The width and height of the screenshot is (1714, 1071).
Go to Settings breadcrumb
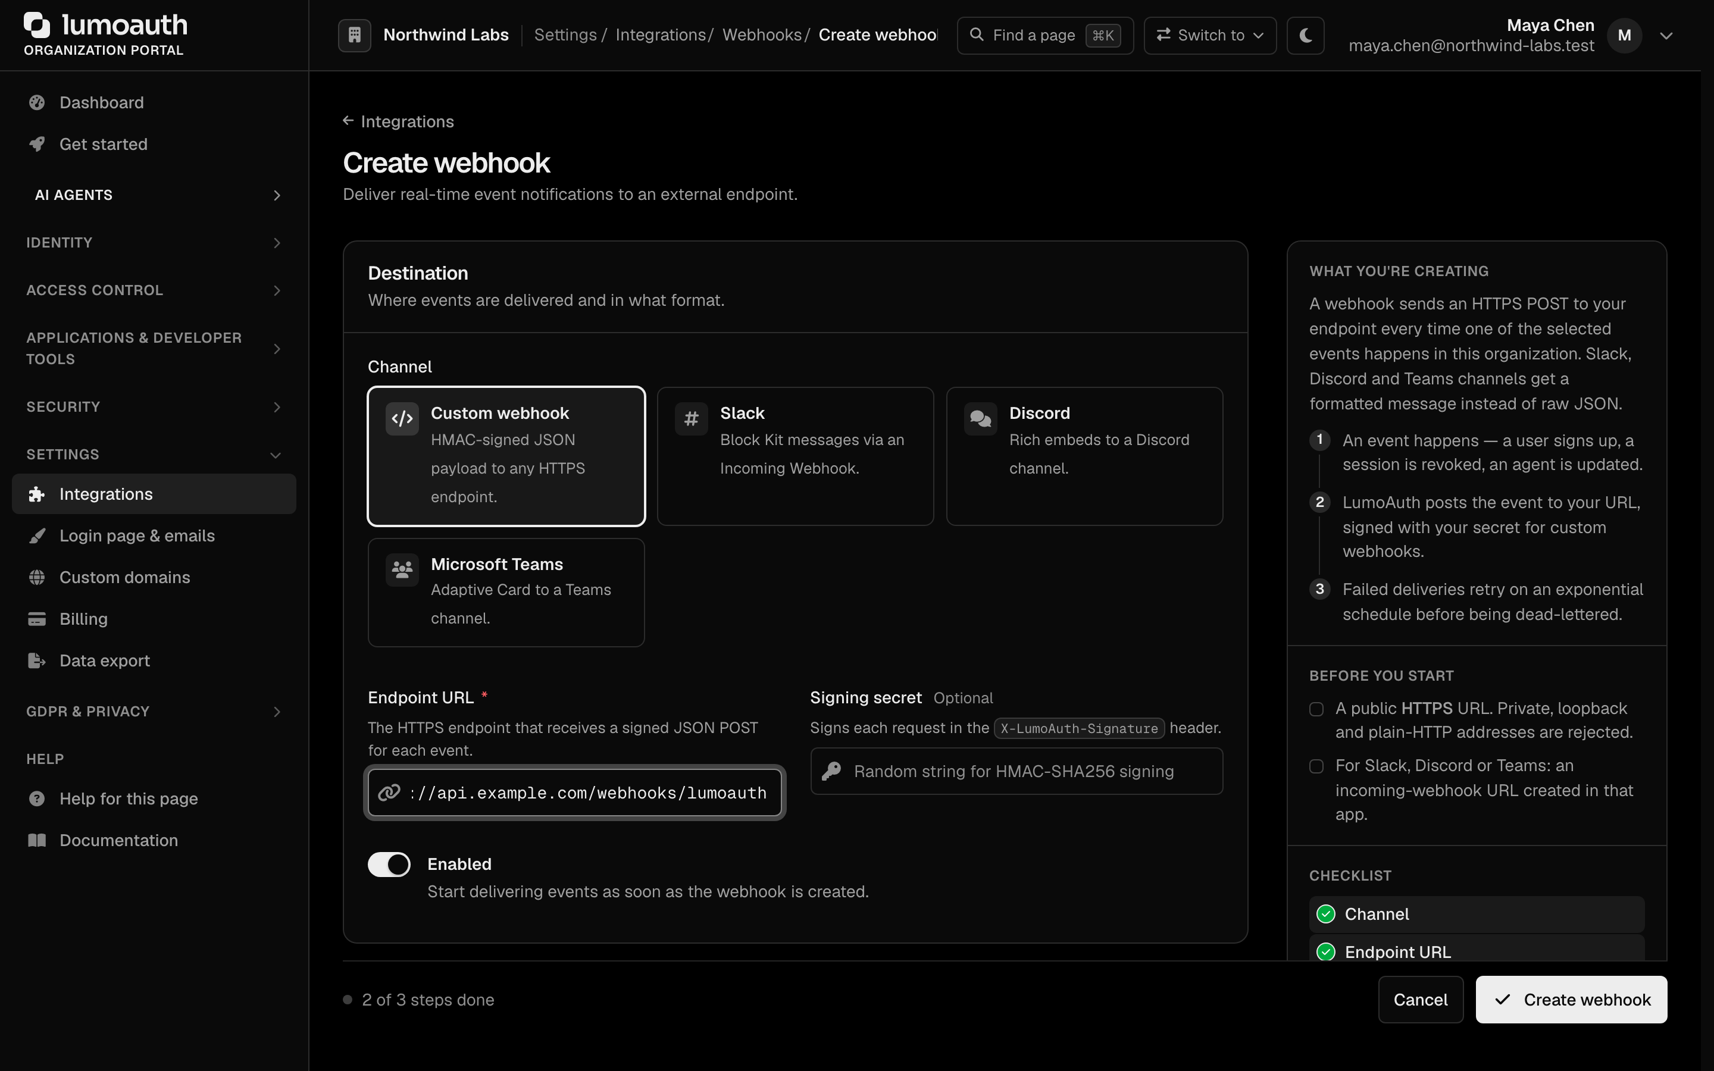pos(565,35)
